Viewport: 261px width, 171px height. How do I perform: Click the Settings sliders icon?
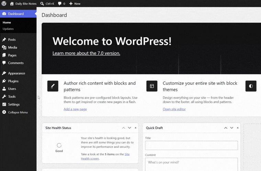coord(4,104)
